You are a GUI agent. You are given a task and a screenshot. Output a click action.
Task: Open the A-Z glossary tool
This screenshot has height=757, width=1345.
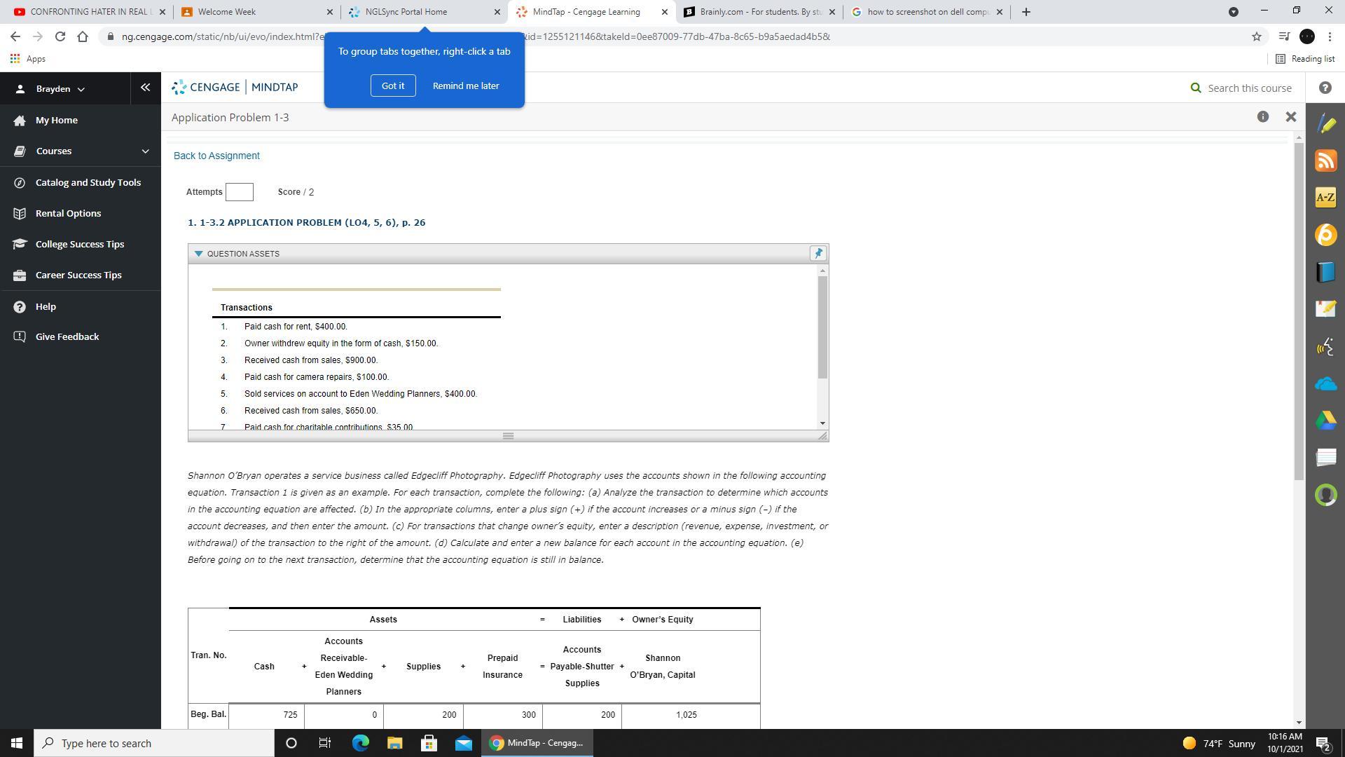[x=1325, y=198]
